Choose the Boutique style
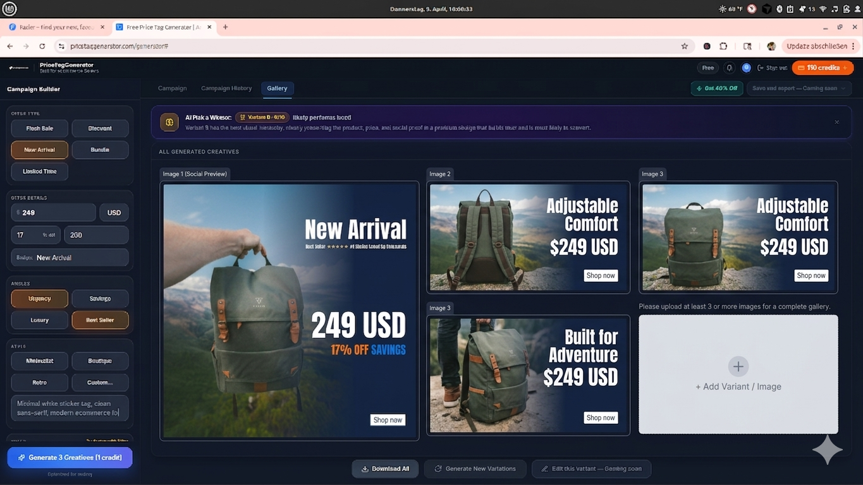 [100, 361]
